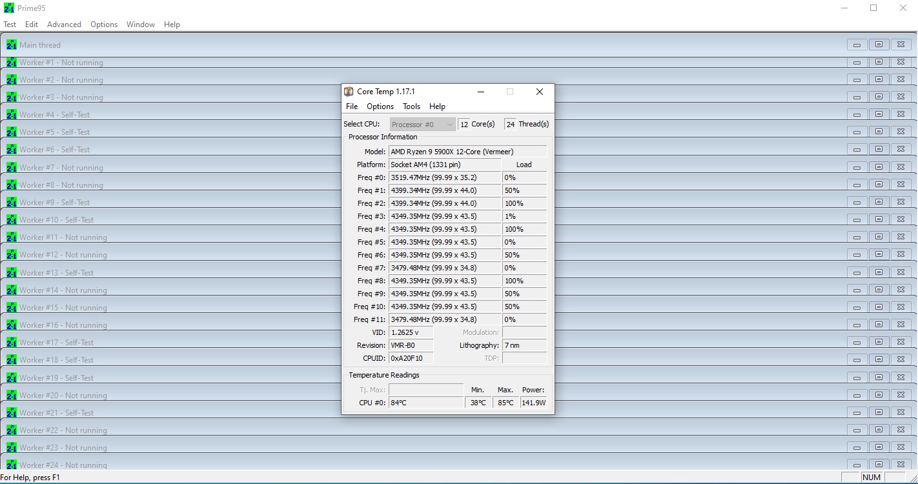
Task: Click the Prime95 icon on Main thread
Action: [11, 45]
